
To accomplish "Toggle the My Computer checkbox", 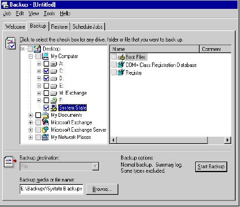I will (38, 56).
